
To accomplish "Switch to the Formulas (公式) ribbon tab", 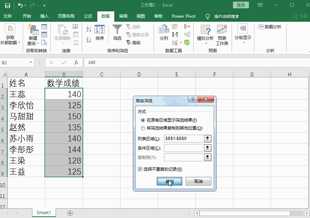I will 88,16.
